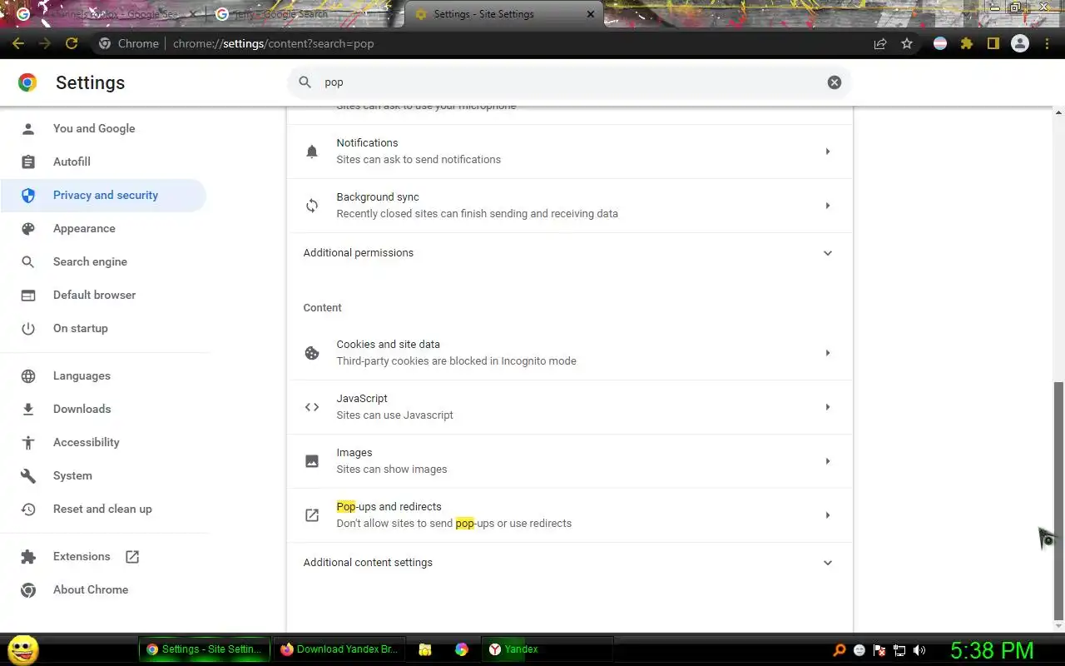Click the magnifier icon in settings search bar

pos(305,82)
